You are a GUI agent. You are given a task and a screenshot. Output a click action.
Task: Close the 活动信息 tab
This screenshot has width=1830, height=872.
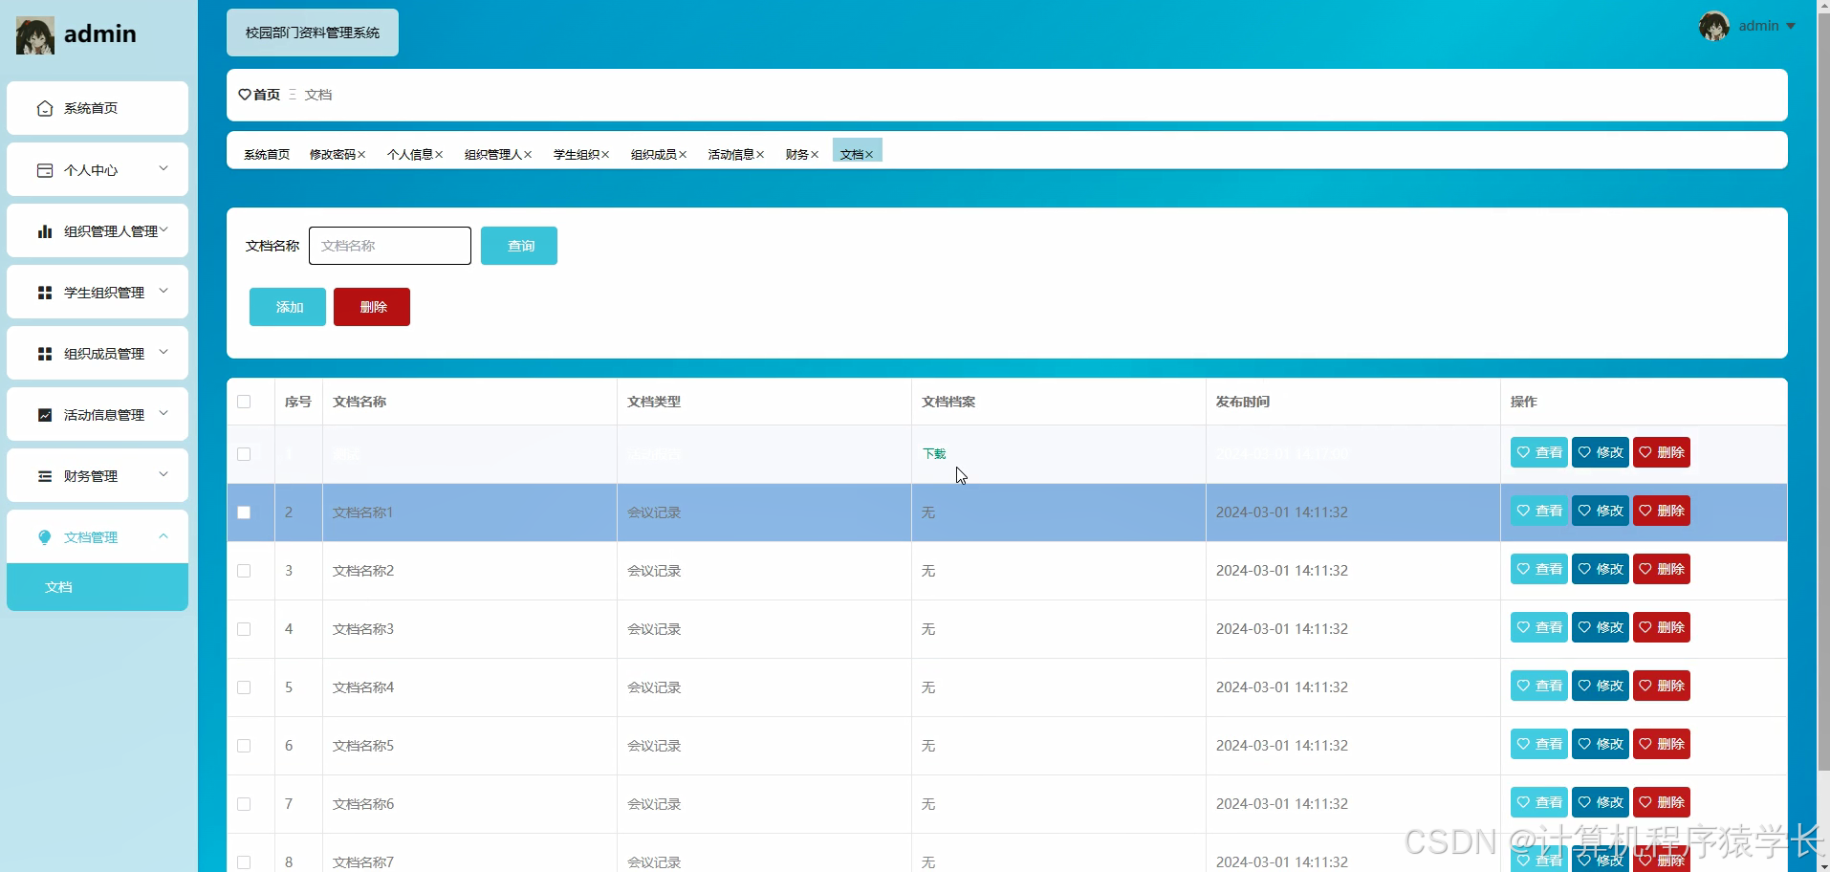[x=760, y=155]
